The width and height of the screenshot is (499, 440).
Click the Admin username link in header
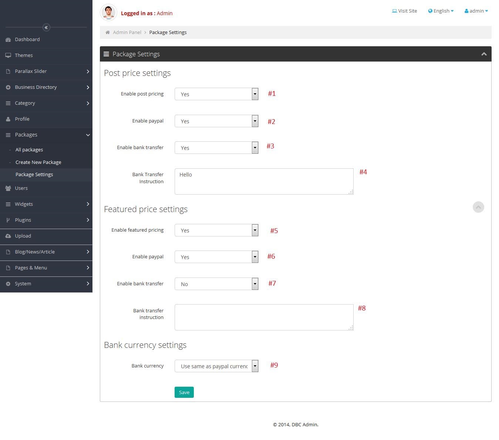pyautogui.click(x=165, y=13)
